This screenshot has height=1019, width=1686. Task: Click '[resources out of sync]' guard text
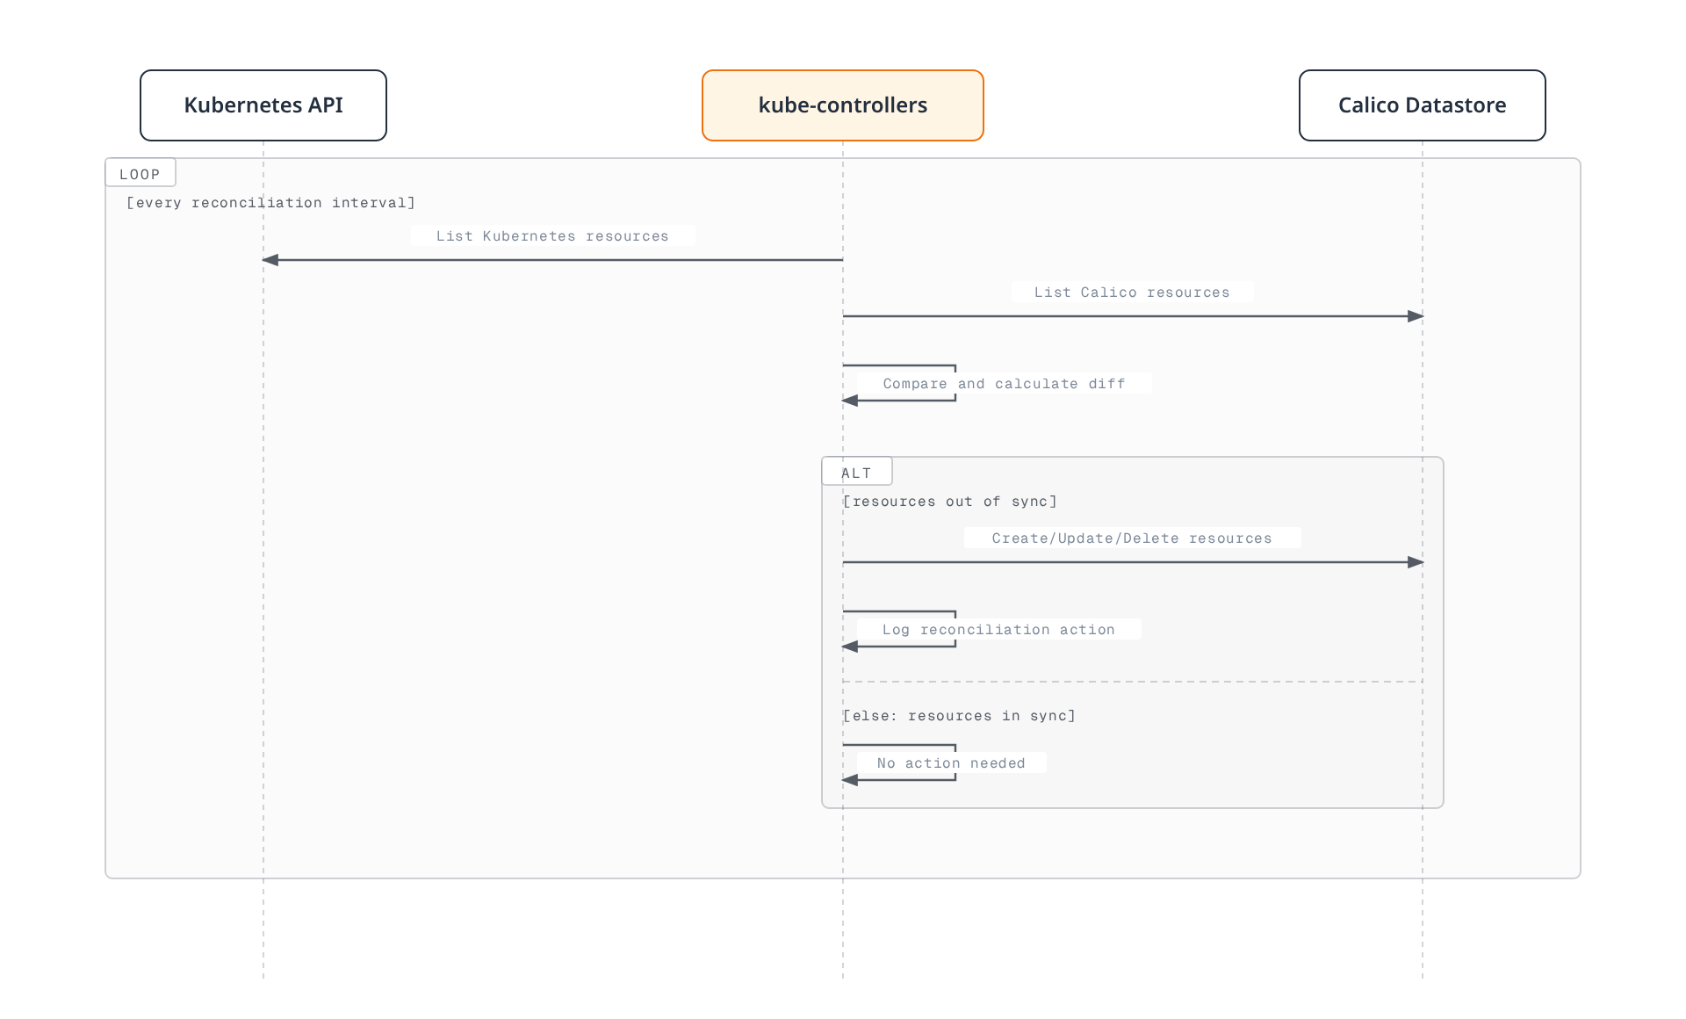[x=950, y=502]
